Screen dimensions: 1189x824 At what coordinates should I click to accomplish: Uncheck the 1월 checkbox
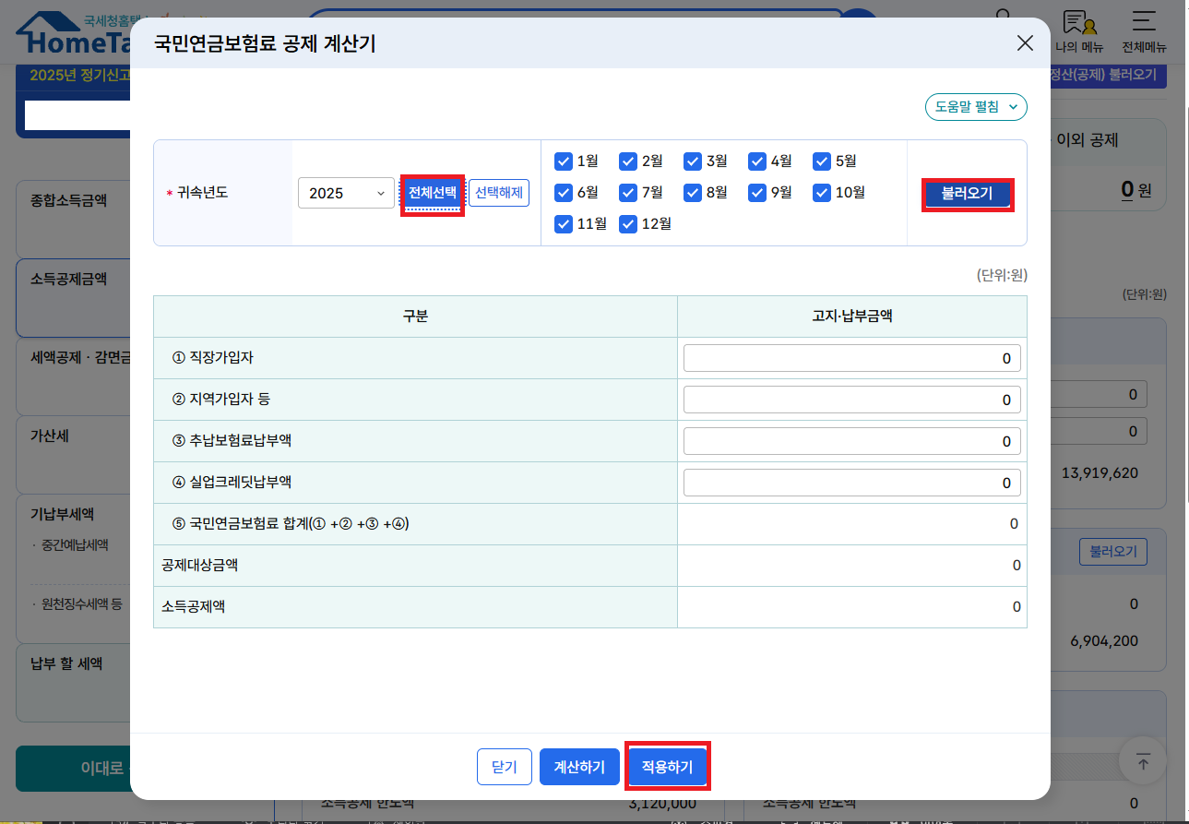tap(564, 161)
